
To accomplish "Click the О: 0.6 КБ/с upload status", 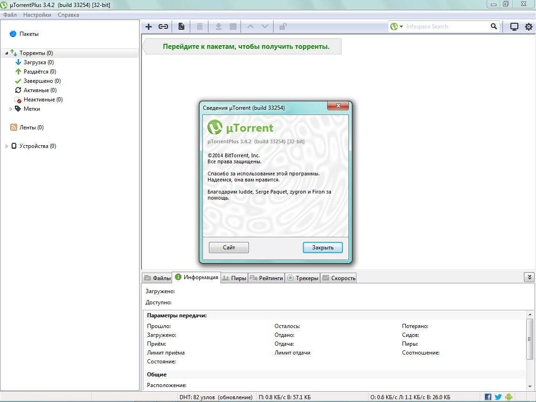I will pyautogui.click(x=410, y=397).
